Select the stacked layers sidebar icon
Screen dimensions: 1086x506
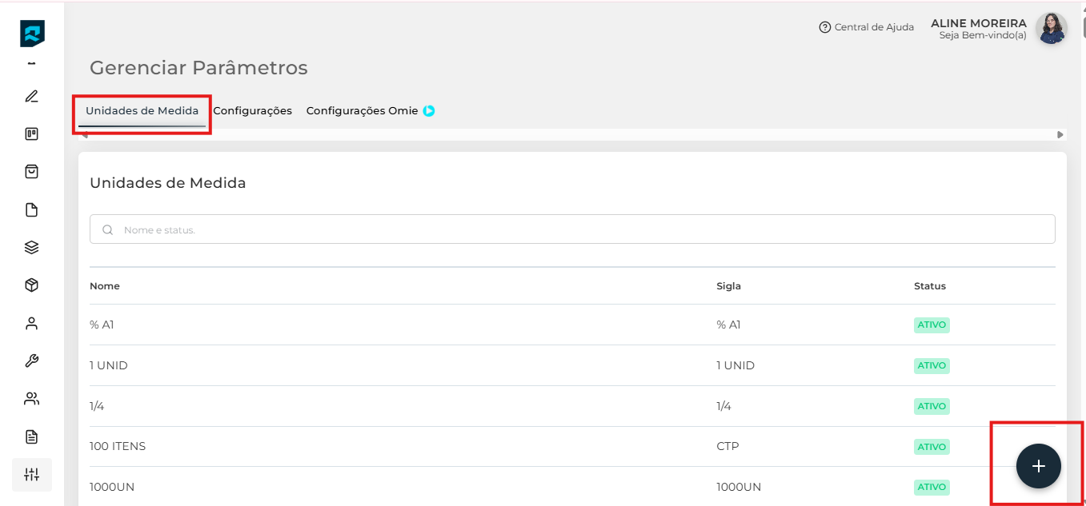[x=32, y=247]
